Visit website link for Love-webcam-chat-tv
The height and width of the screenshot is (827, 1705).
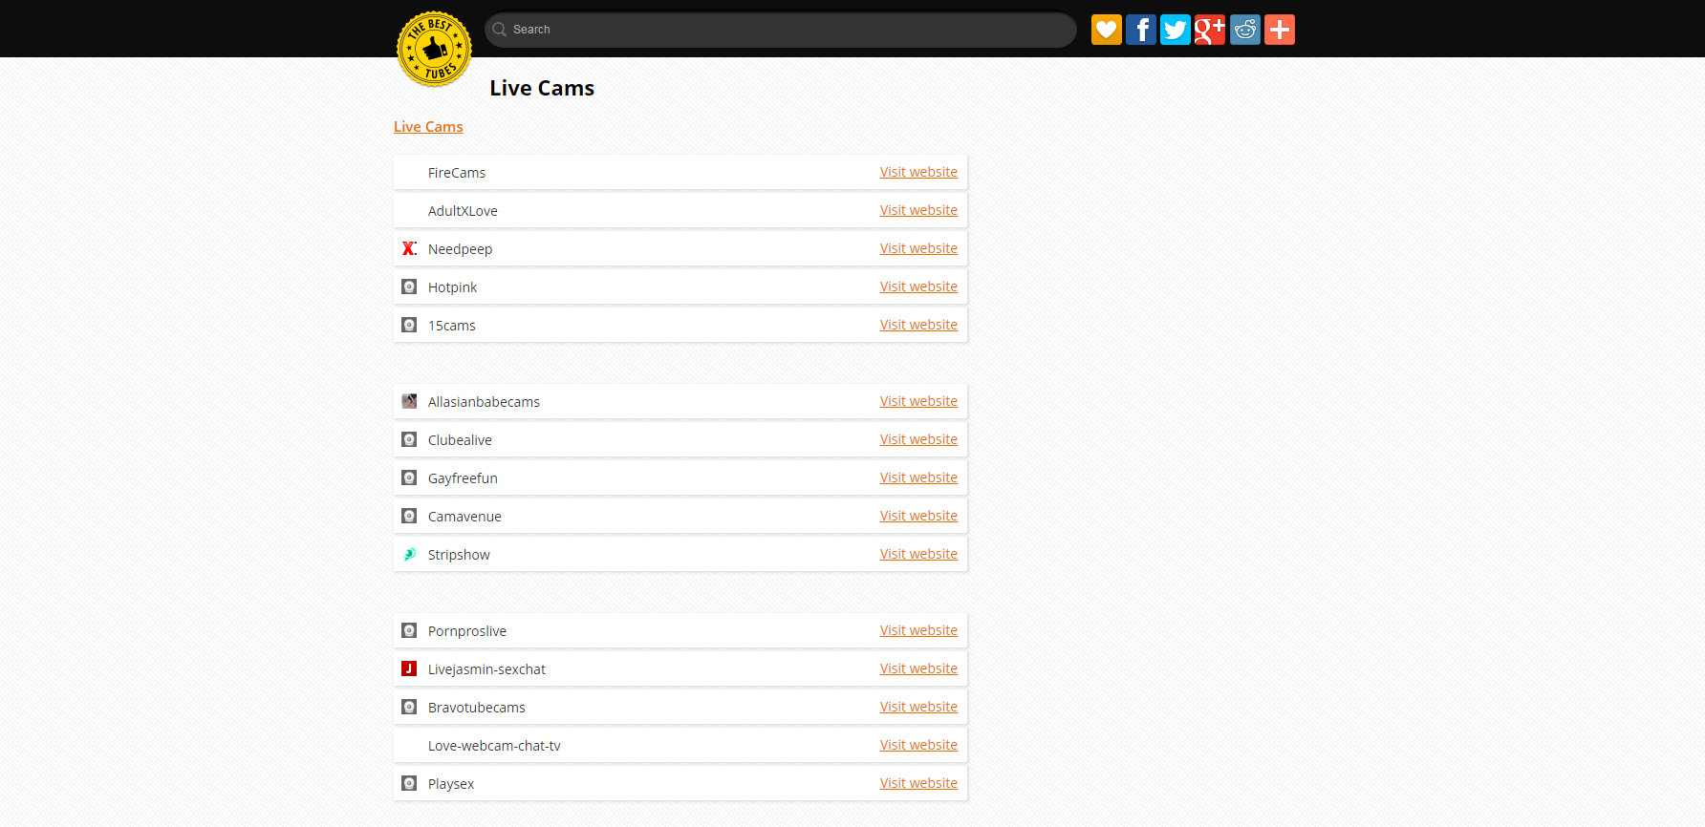[x=918, y=745]
